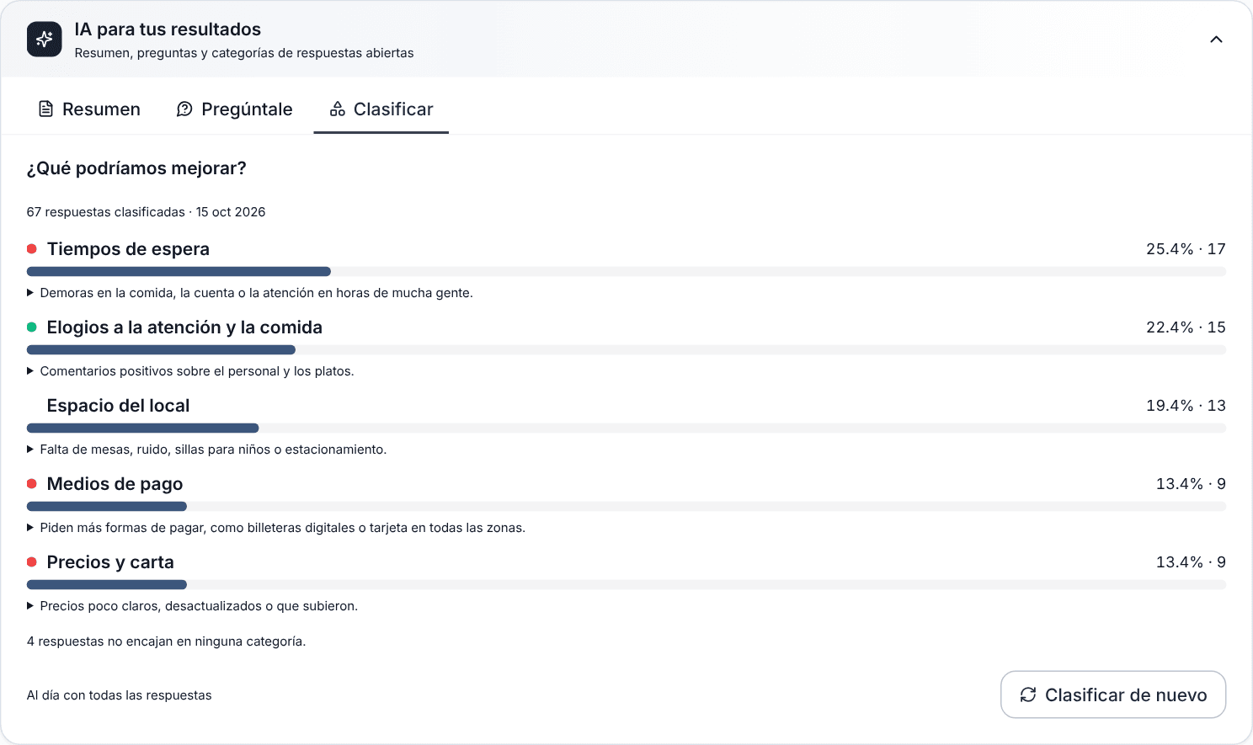Click the Espacio del local progress bar

click(626, 428)
